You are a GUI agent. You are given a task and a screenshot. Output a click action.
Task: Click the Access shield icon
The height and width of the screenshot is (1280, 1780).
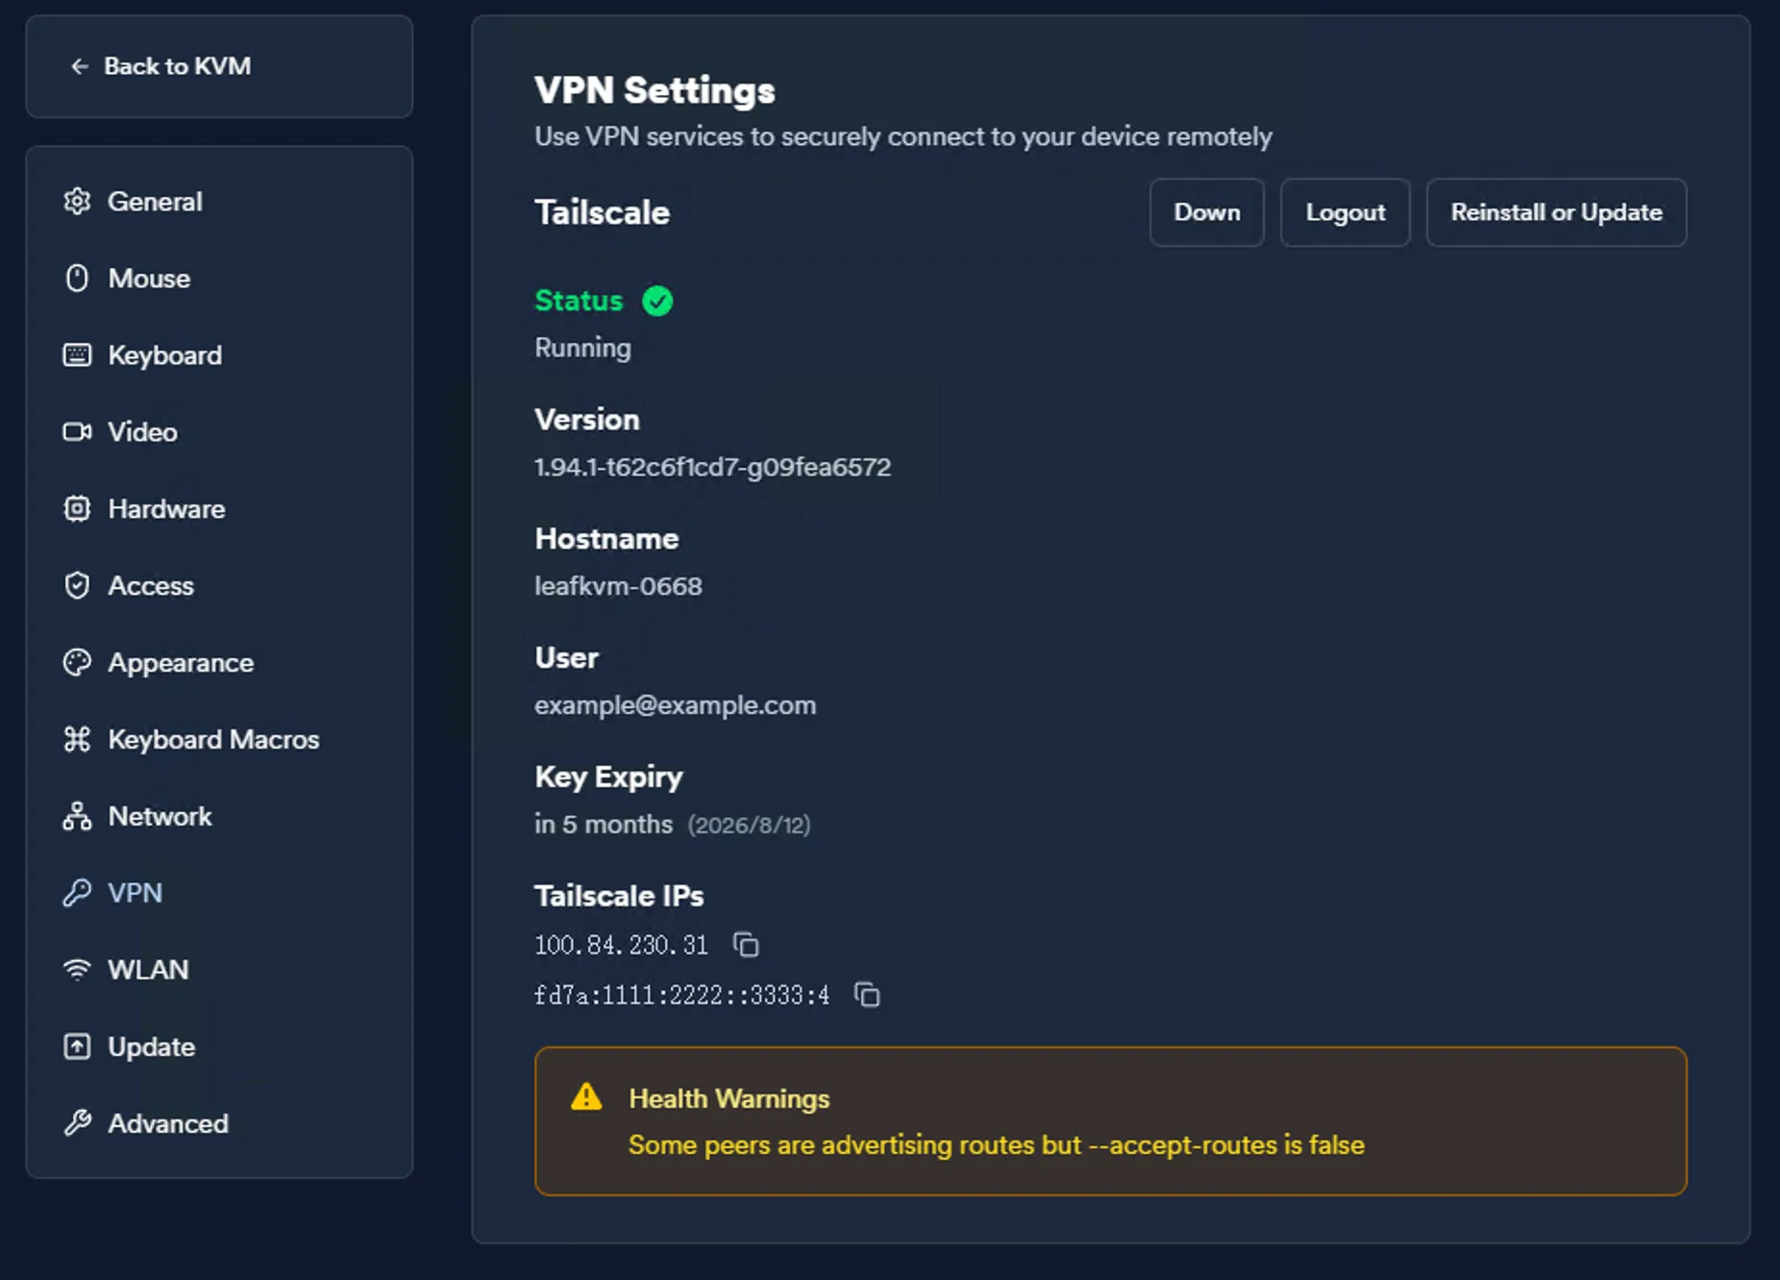[x=77, y=585]
